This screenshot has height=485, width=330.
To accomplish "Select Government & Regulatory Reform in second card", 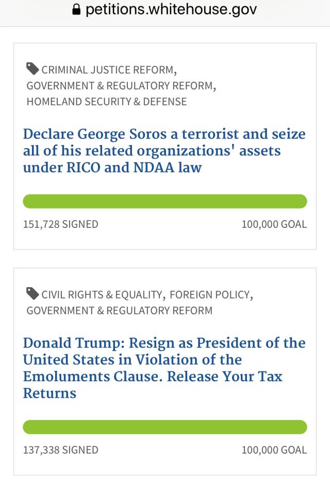I will click(x=120, y=310).
